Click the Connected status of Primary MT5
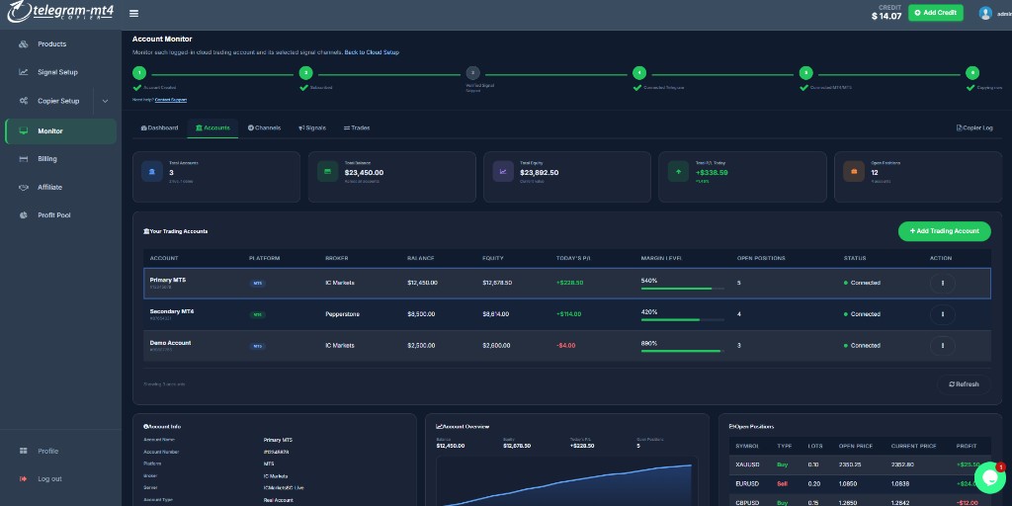 coord(862,283)
